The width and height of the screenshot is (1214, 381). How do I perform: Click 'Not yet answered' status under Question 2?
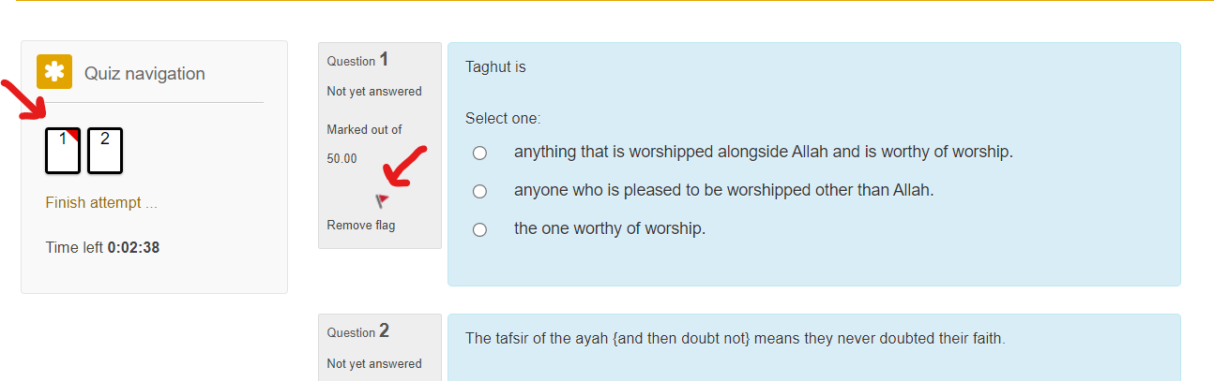[374, 364]
